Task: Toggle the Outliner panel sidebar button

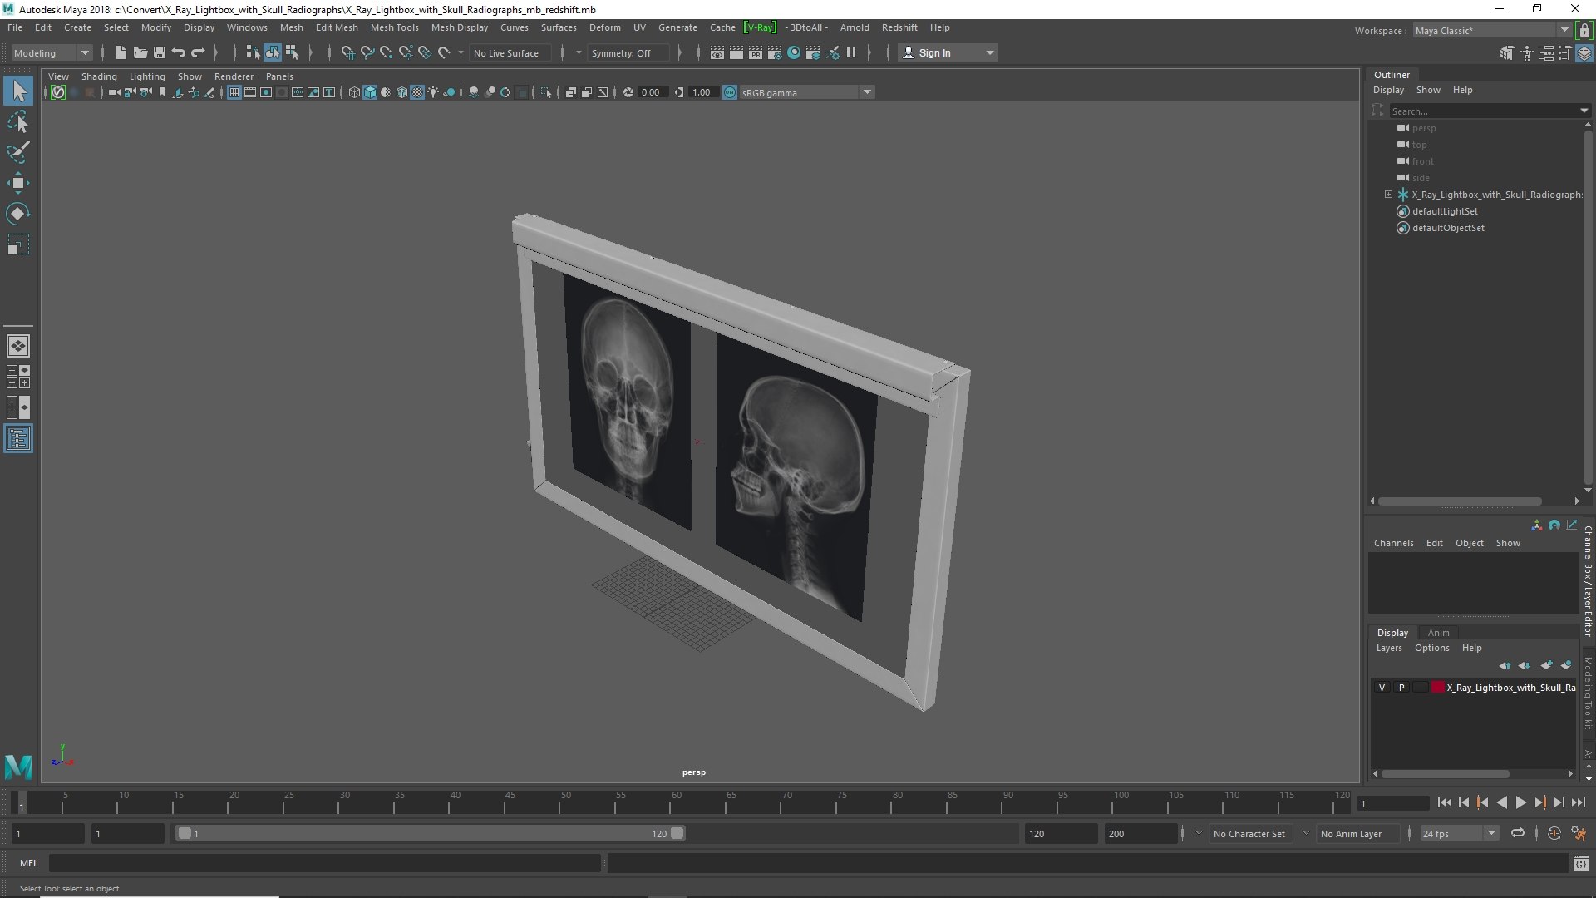Action: [x=18, y=438]
